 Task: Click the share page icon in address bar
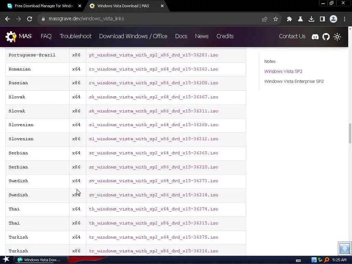click(x=265, y=19)
